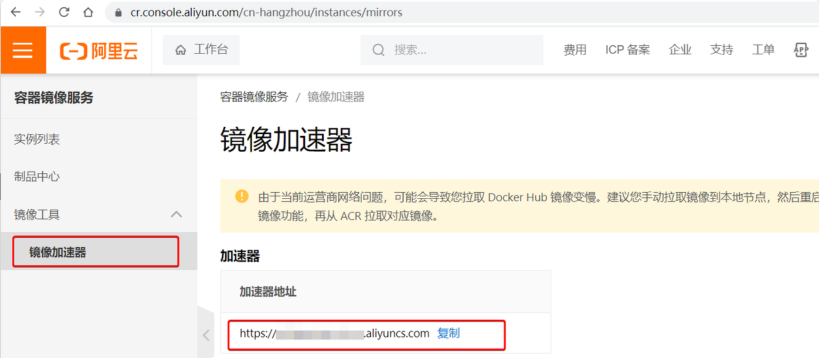Reload the page with the refresh icon
Image resolution: width=819 pixels, height=358 pixels.
[x=64, y=12]
